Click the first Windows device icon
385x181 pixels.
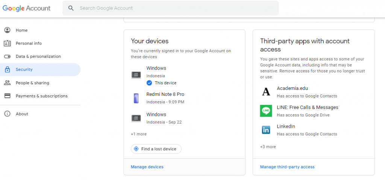click(136, 75)
